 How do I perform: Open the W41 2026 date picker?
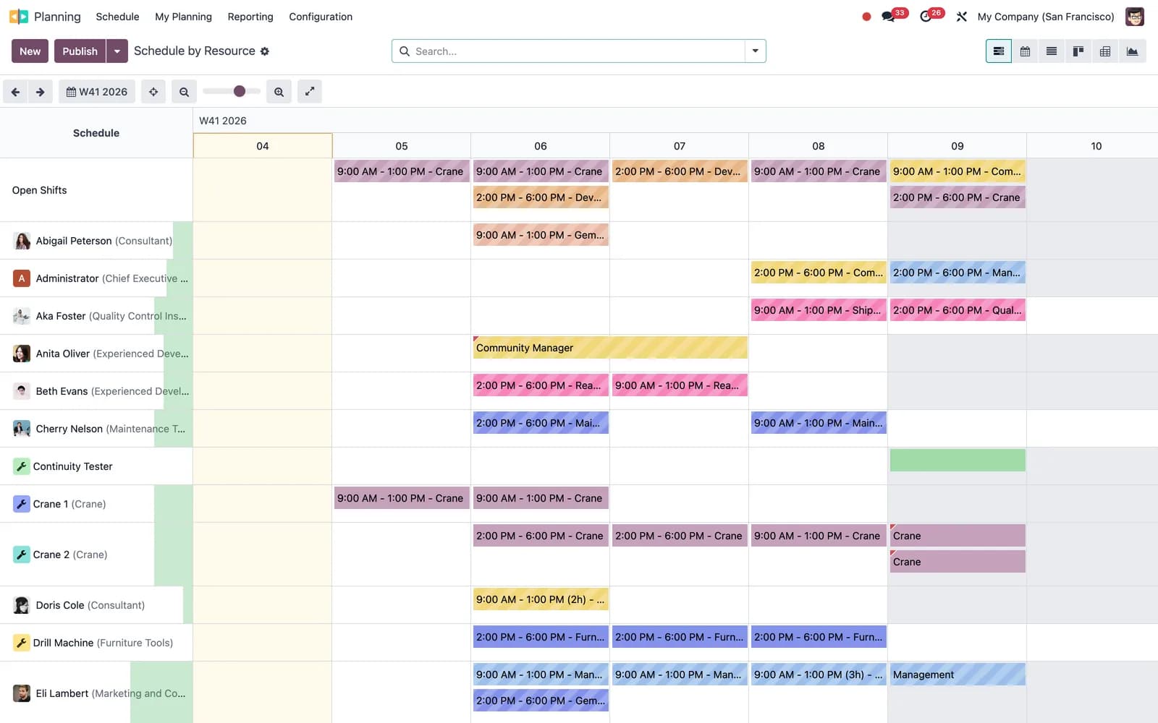click(97, 92)
